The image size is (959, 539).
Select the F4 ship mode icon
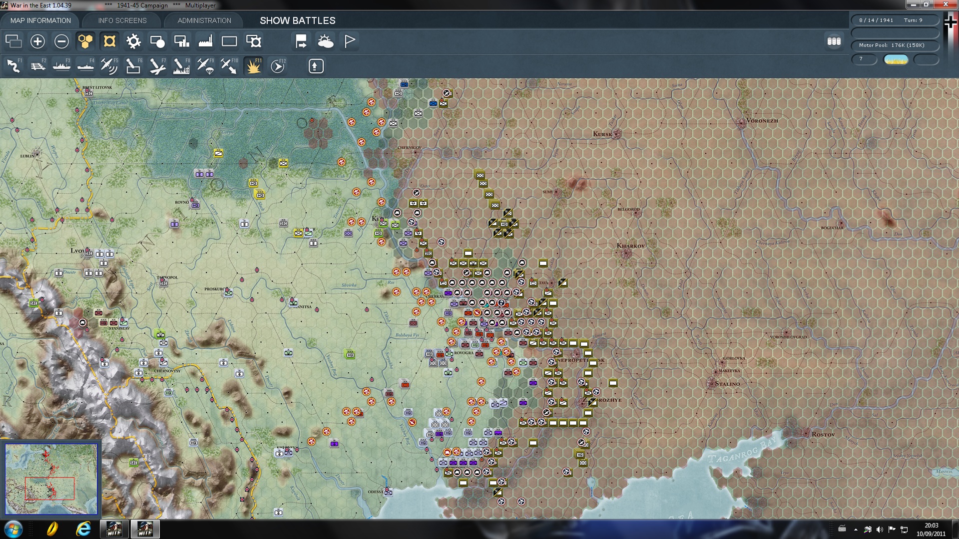click(86, 66)
